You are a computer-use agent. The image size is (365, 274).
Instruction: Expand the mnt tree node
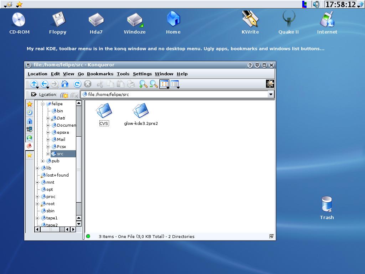pos(37,182)
